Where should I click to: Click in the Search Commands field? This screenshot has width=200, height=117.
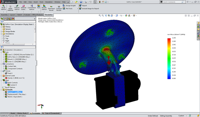pos(172,2)
